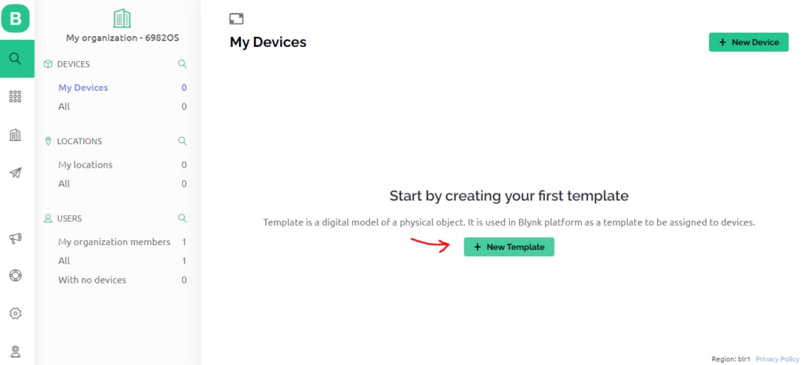
Task: Search within the DEVICES section
Action: (182, 64)
